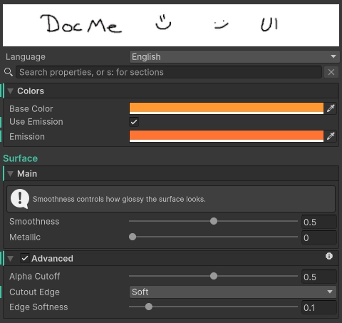
Task: Click the Base Color label
Action: 31,108
